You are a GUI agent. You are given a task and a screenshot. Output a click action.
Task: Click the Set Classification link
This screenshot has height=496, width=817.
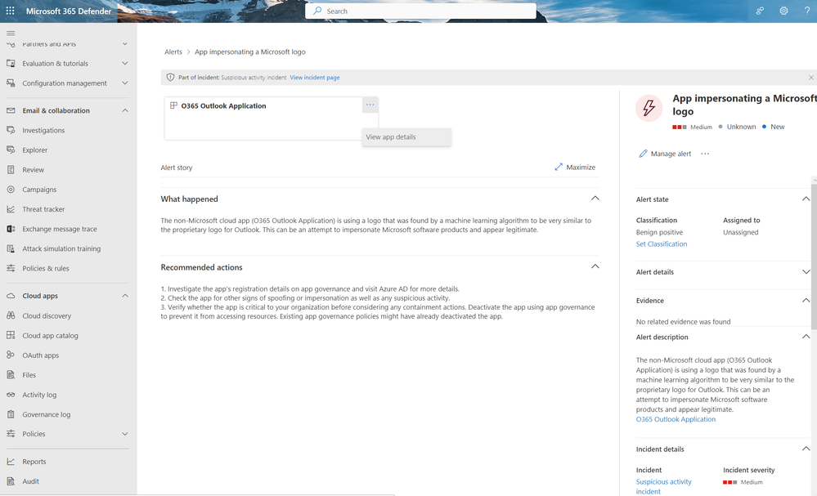pos(662,244)
